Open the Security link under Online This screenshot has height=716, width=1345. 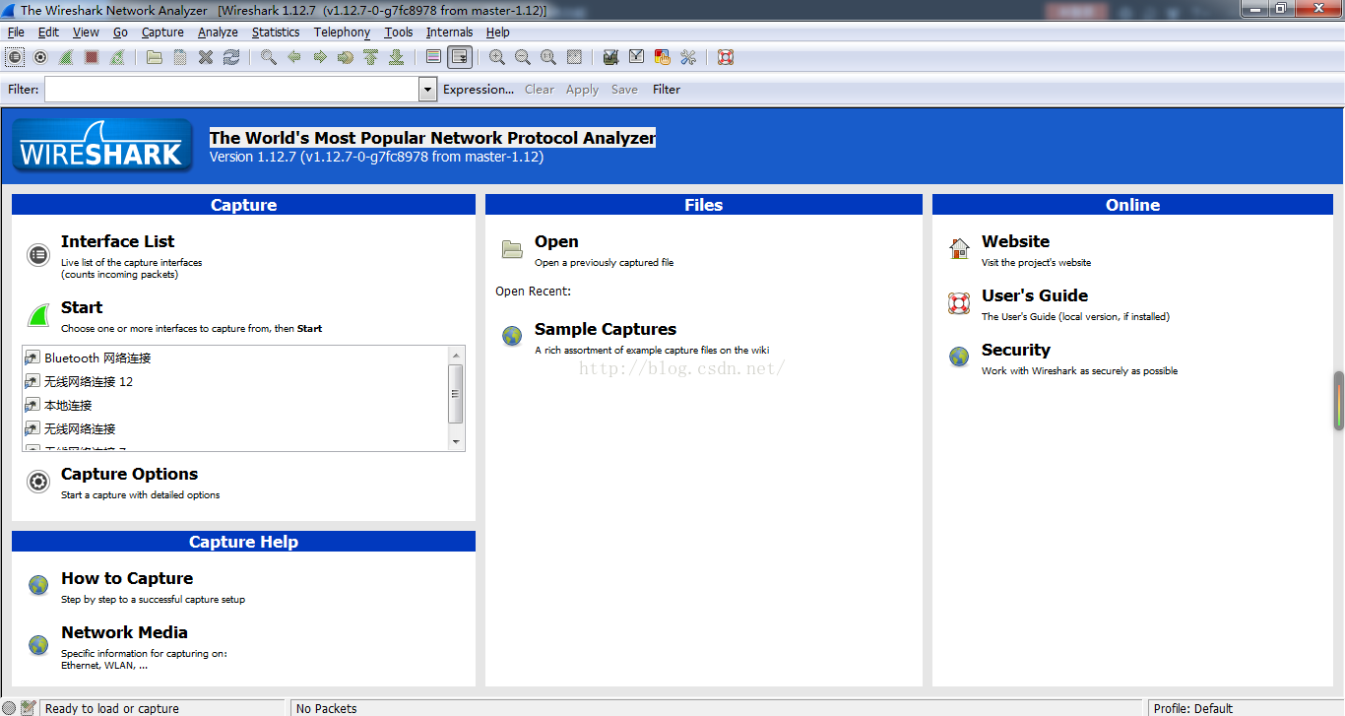tap(1016, 350)
